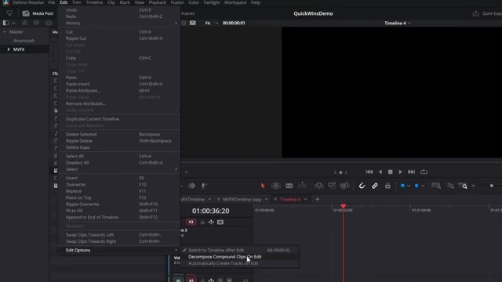Open the MVFXTimeline copy tab dropdown arrow
The height and width of the screenshot is (282, 502).
point(267,199)
